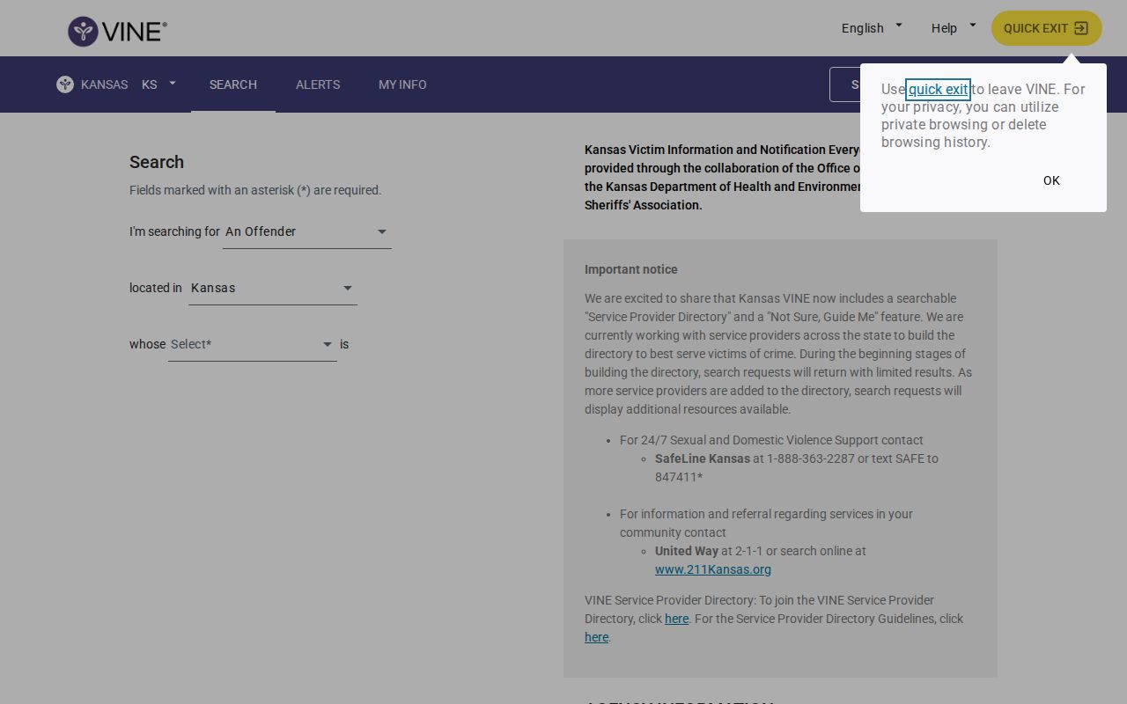Screen dimensions: 1127x704
Task: Open the English language dropdown
Action: pos(872,28)
